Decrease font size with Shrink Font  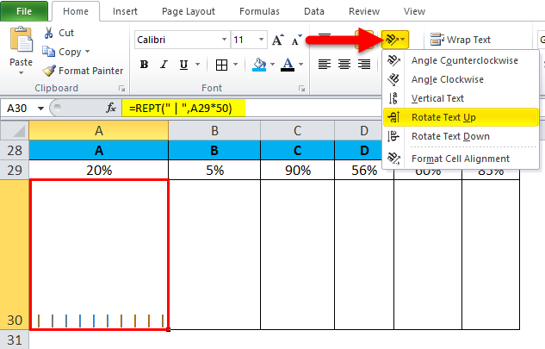coord(296,40)
